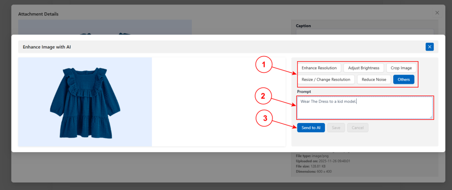
Task: Close the Enhance Image with AI dialog
Action: [429, 47]
